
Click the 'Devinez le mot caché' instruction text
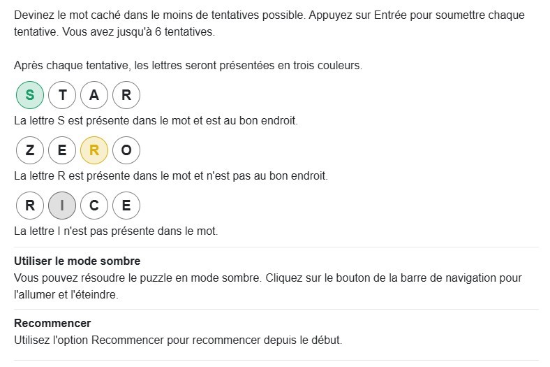(x=269, y=23)
